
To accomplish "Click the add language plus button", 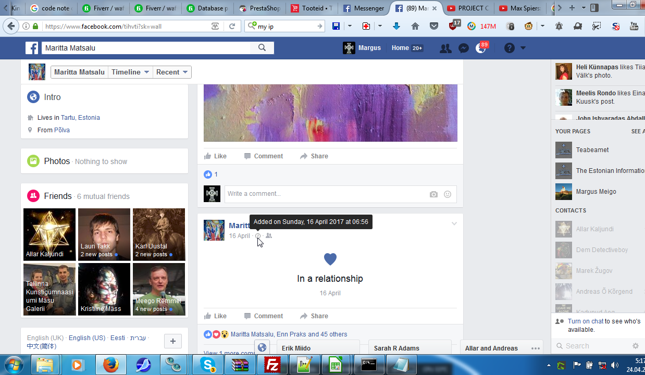I will pos(173,341).
